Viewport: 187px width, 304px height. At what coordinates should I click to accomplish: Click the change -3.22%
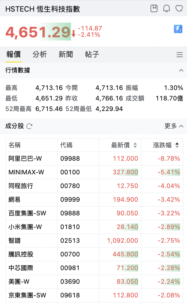[169, 213]
